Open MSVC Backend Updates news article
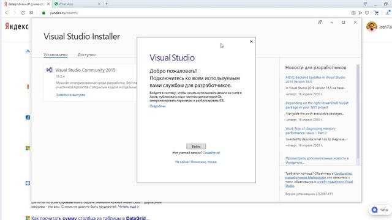The image size is (392, 220). (x=315, y=79)
